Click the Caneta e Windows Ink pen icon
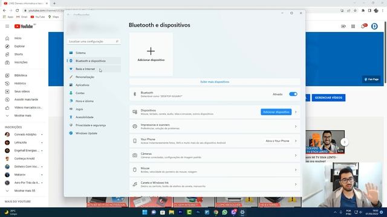This screenshot has width=387, height=217. [135, 184]
